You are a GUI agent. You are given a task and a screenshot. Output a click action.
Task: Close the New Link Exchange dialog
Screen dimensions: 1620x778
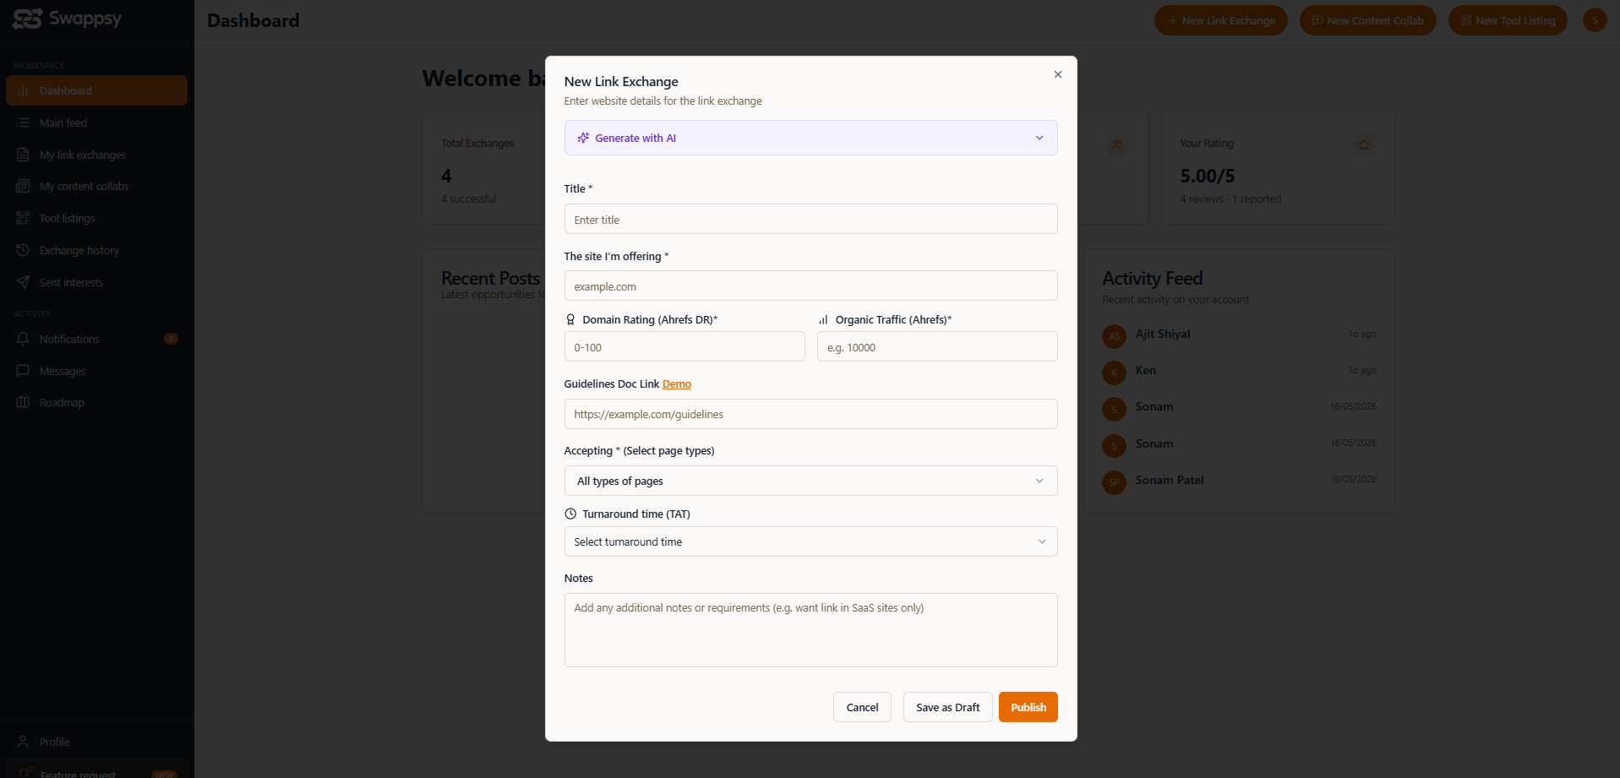1058,74
